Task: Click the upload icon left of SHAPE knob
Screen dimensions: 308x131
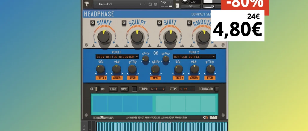Action: [94, 45]
